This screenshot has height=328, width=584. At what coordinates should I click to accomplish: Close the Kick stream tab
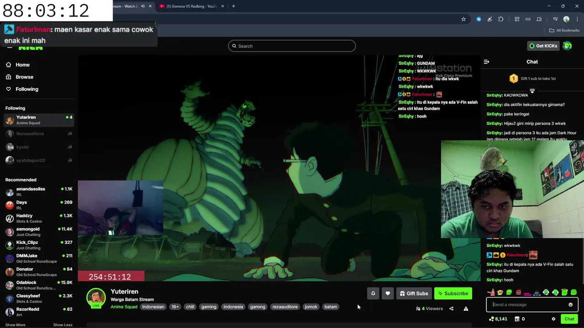tap(150, 6)
